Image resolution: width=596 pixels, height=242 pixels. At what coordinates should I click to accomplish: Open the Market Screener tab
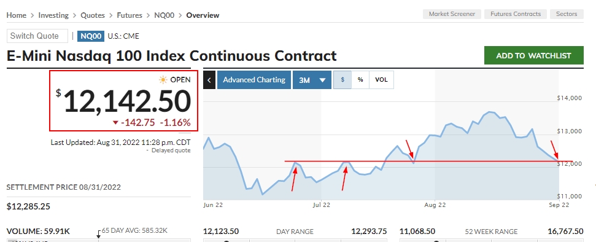(452, 14)
